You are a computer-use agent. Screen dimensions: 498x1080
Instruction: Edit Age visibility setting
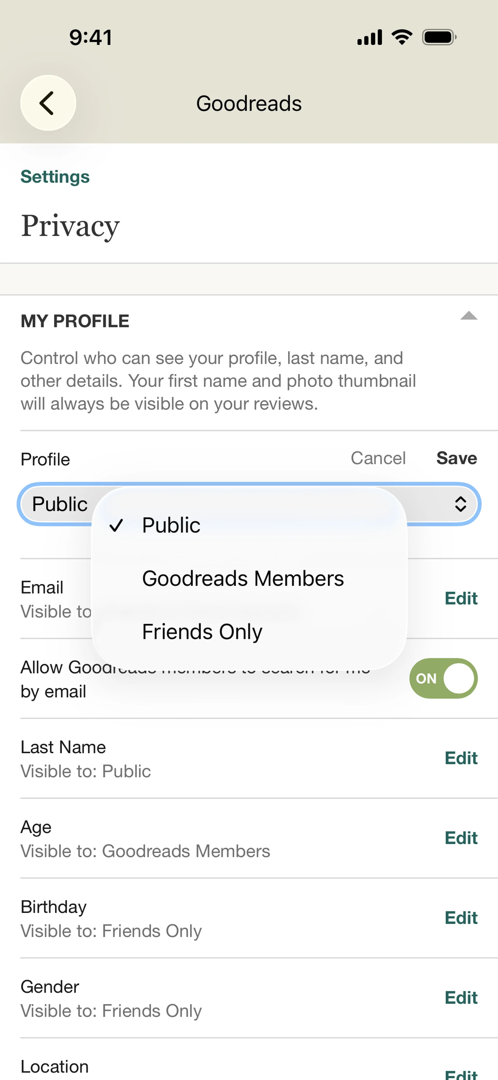click(461, 838)
